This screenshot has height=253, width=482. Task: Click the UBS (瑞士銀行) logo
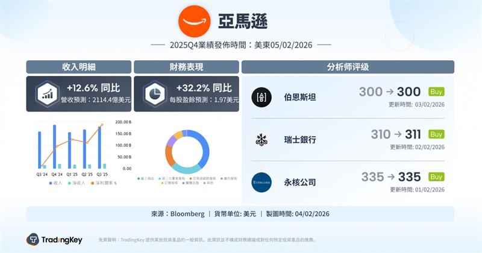pos(261,139)
